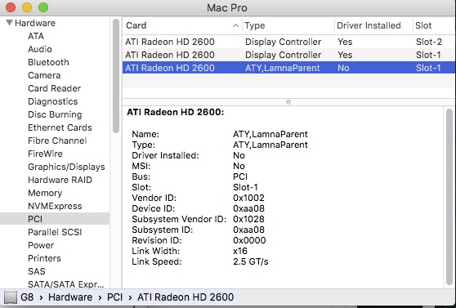Open Memory section
456x308 pixels.
pyautogui.click(x=45, y=193)
